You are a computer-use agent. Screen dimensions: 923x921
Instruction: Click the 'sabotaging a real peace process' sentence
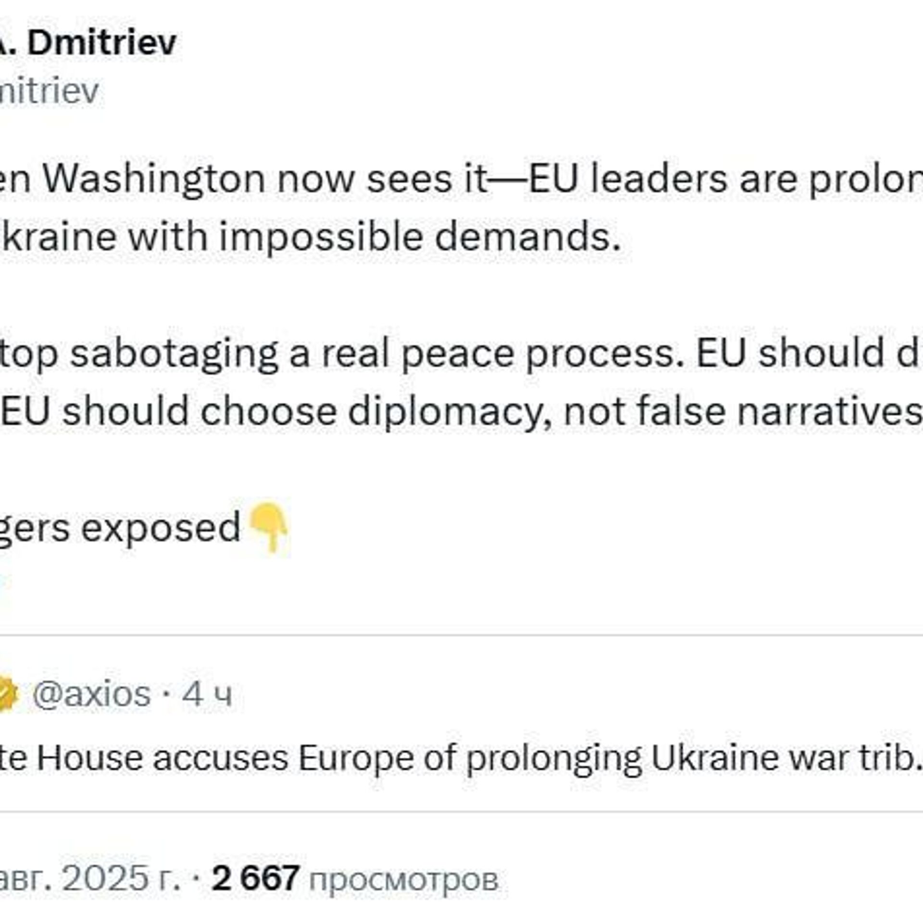[x=375, y=353]
